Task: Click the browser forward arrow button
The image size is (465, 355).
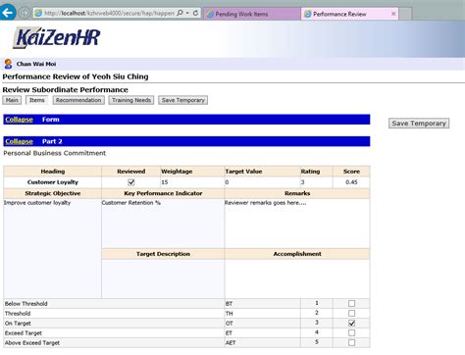Action: point(24,13)
